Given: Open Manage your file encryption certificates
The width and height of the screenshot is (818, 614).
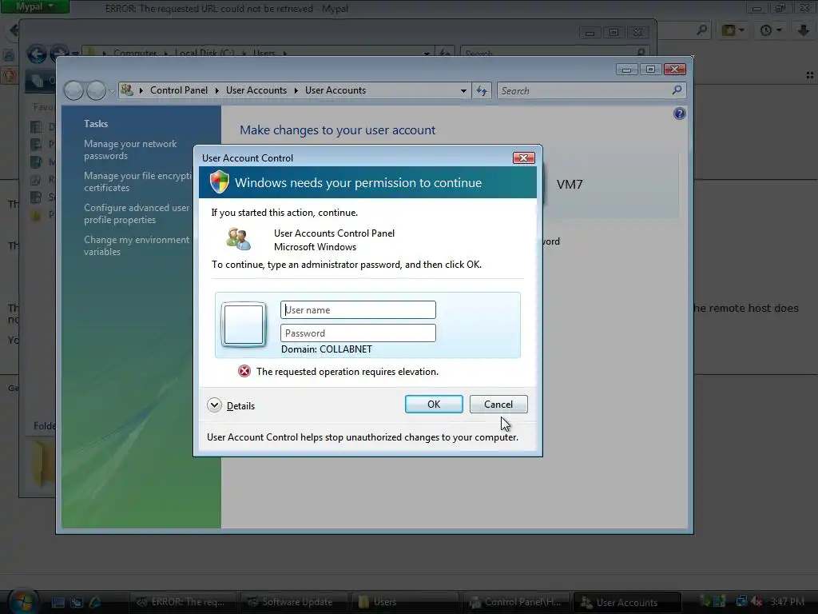Looking at the screenshot, I should coord(137,181).
